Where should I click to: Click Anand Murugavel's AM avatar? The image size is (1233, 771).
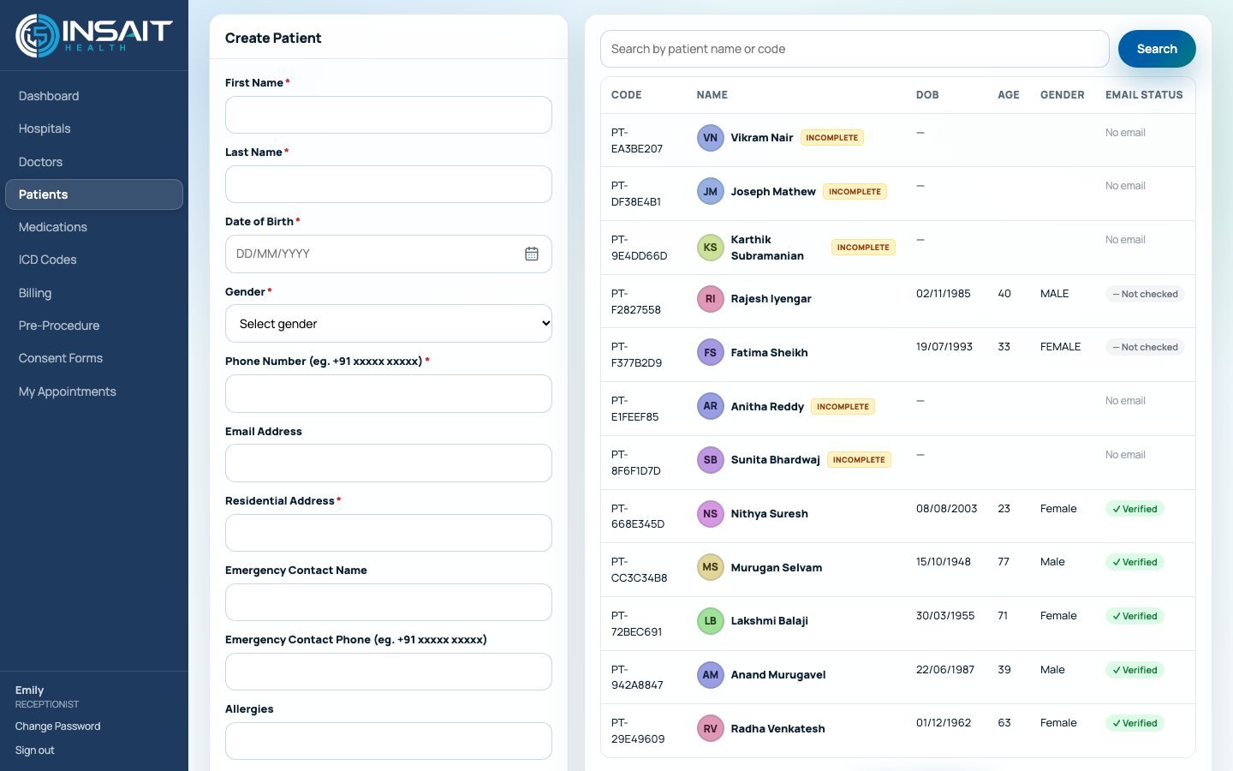click(x=710, y=675)
